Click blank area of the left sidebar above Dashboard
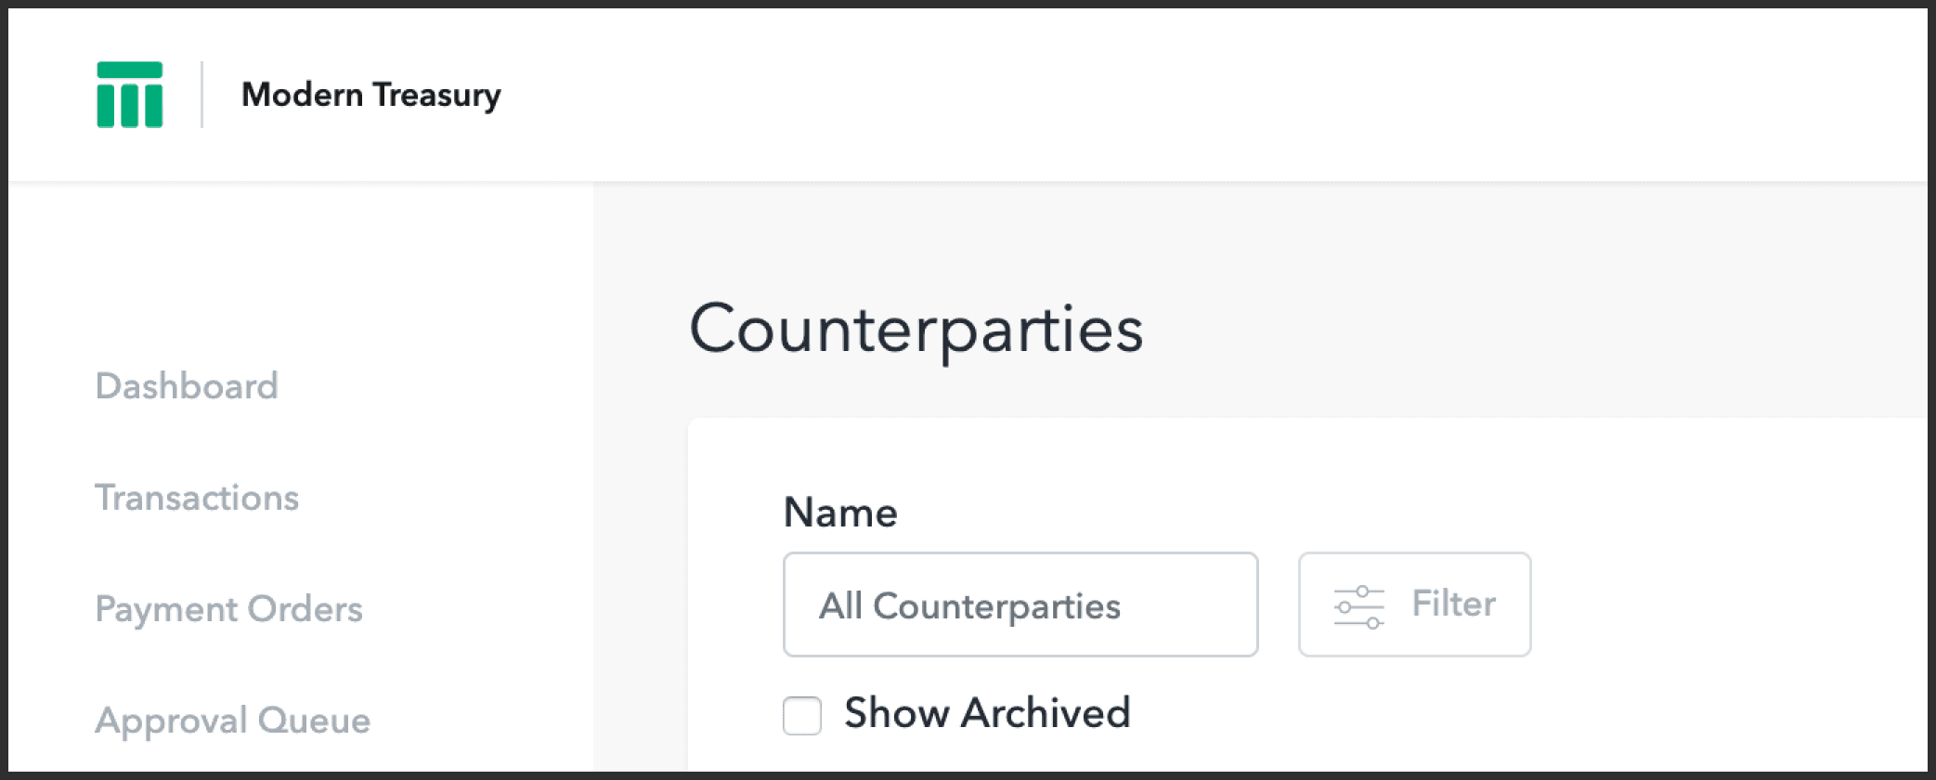The image size is (1936, 780). pos(297,269)
